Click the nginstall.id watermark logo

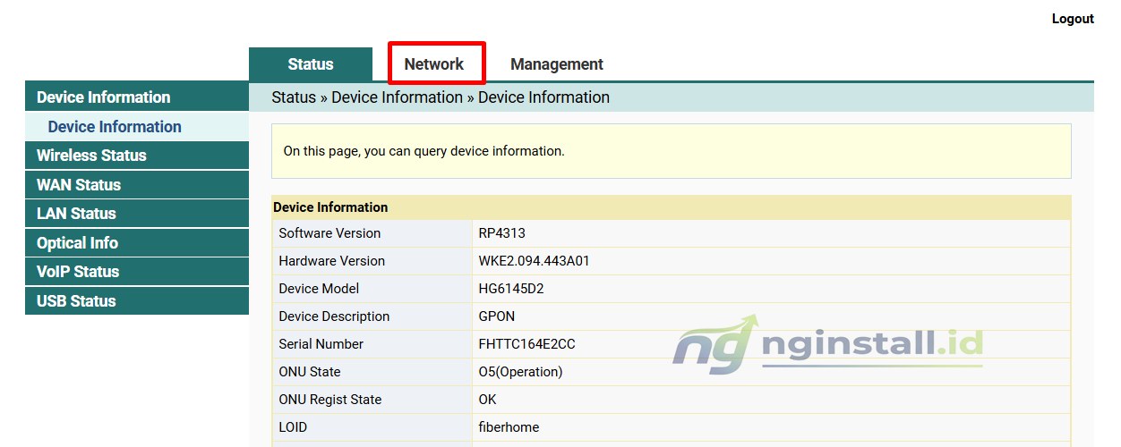(827, 344)
